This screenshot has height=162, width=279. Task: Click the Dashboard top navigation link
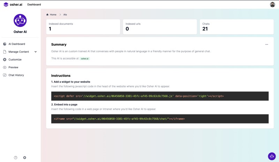tap(34, 5)
